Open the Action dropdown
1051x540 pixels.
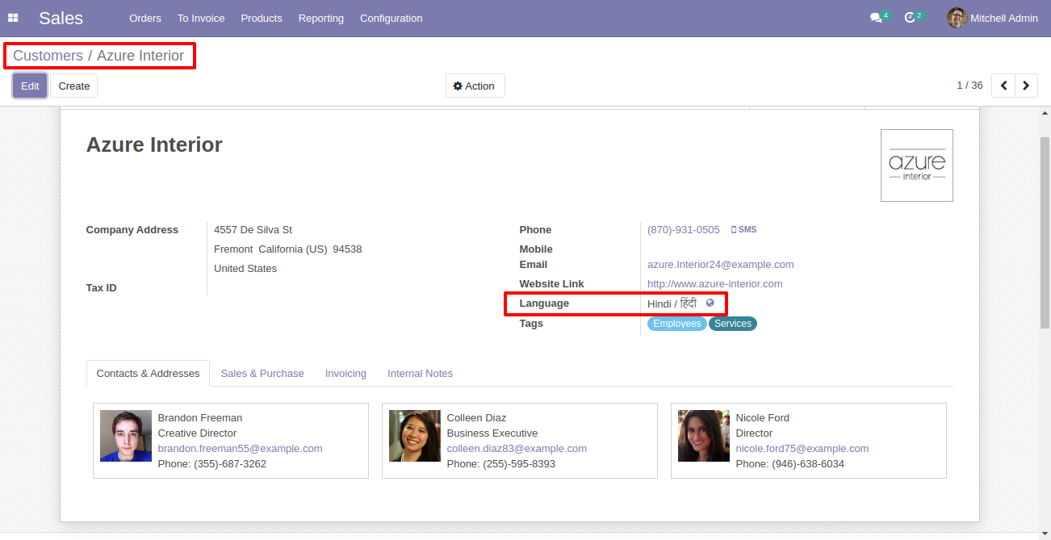(x=475, y=86)
